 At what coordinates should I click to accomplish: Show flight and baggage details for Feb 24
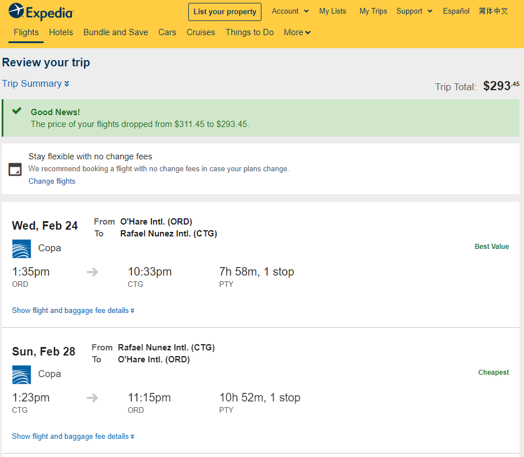tap(73, 310)
